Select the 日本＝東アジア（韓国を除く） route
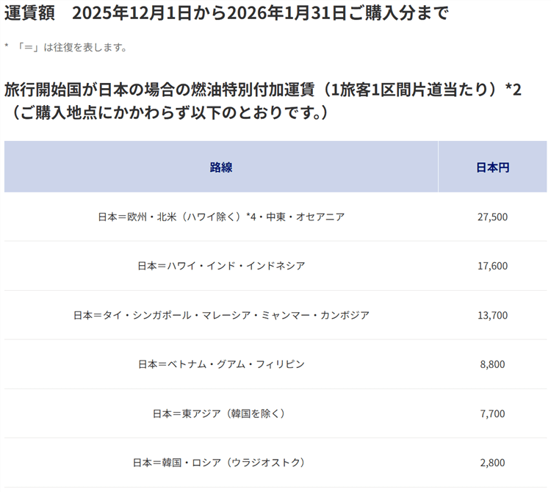The width and height of the screenshot is (551, 492). (x=219, y=413)
